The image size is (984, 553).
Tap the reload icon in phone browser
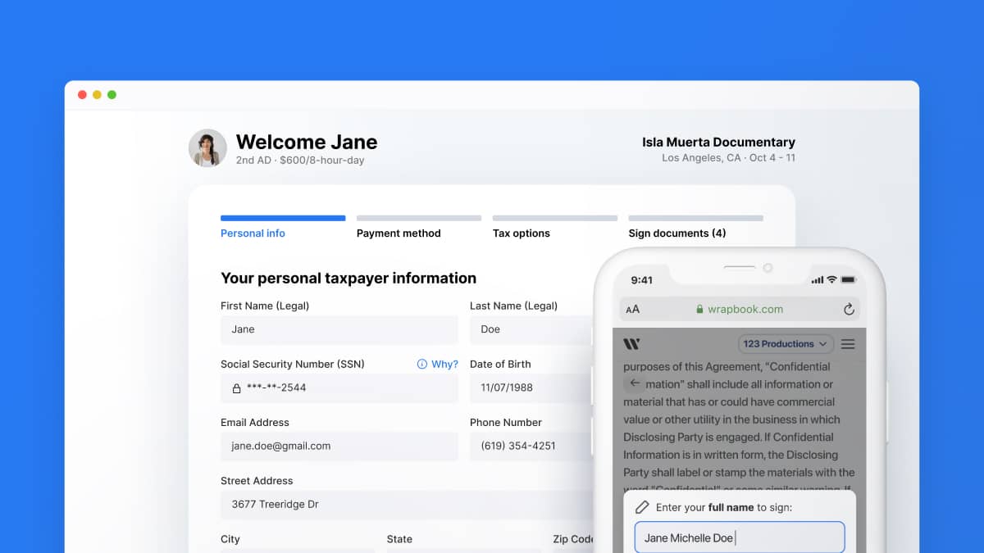point(849,309)
